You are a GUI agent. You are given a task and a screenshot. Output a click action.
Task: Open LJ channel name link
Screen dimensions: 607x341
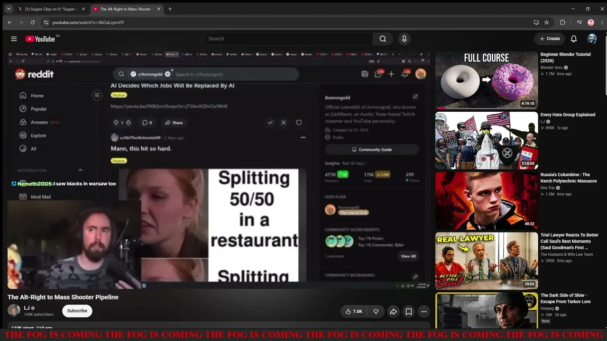(x=27, y=308)
